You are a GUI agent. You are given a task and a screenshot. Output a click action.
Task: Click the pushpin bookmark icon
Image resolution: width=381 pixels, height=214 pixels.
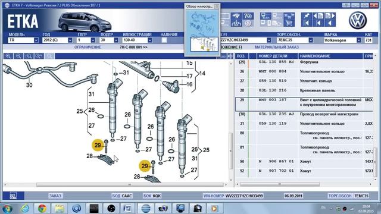click(x=307, y=16)
